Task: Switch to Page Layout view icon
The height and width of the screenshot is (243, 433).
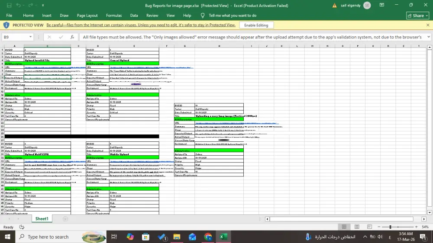Action: coord(357,227)
